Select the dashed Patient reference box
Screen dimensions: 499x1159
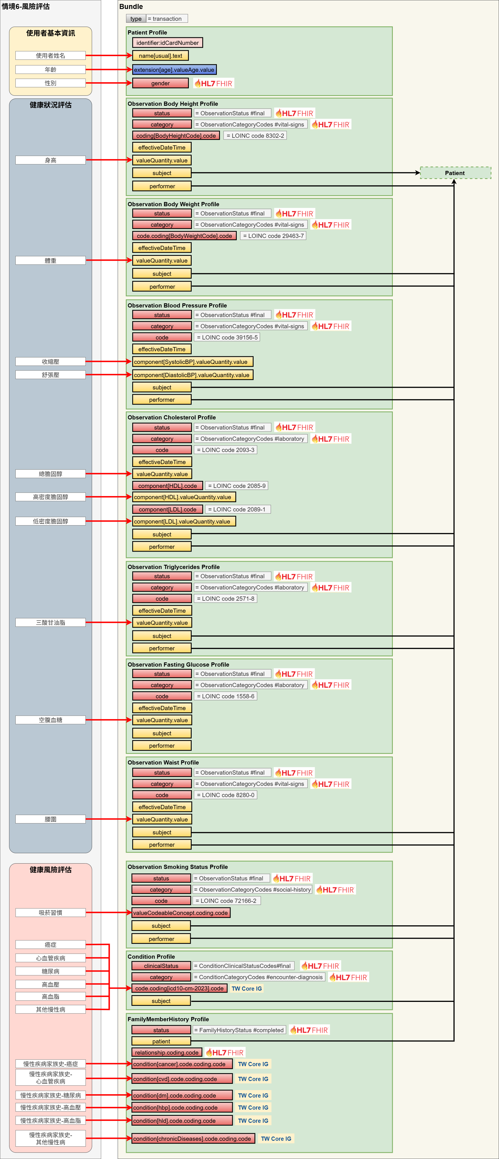point(455,173)
